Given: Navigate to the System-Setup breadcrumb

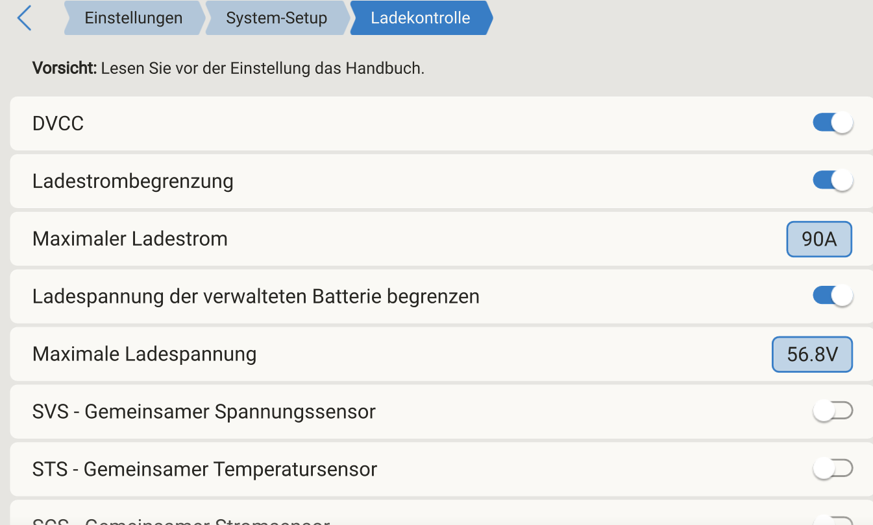Looking at the screenshot, I should coord(277,18).
